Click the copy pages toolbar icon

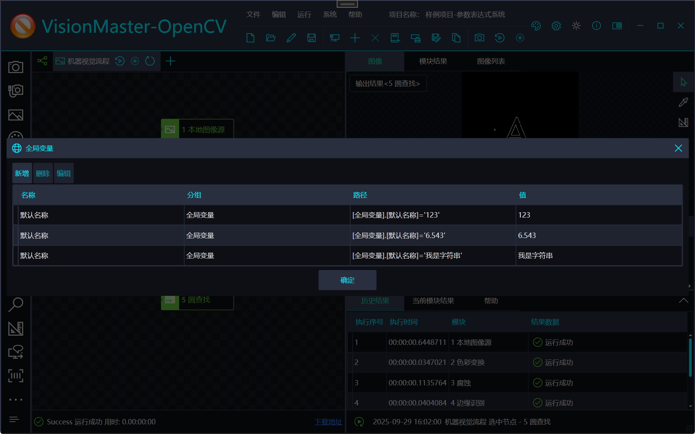click(456, 38)
